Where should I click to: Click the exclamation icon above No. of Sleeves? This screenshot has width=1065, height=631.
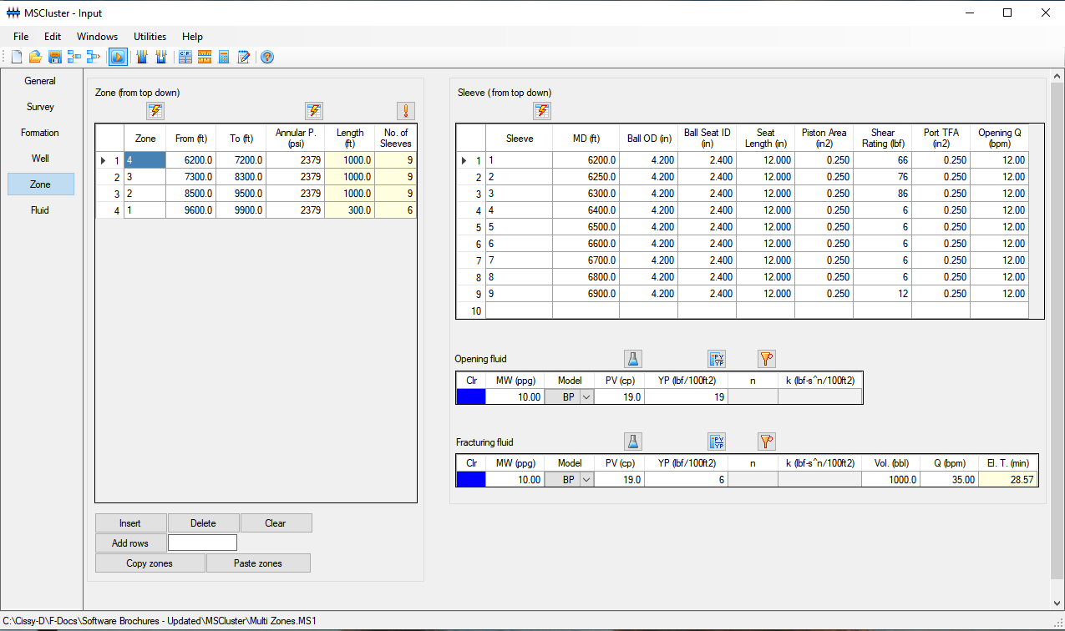tap(405, 111)
